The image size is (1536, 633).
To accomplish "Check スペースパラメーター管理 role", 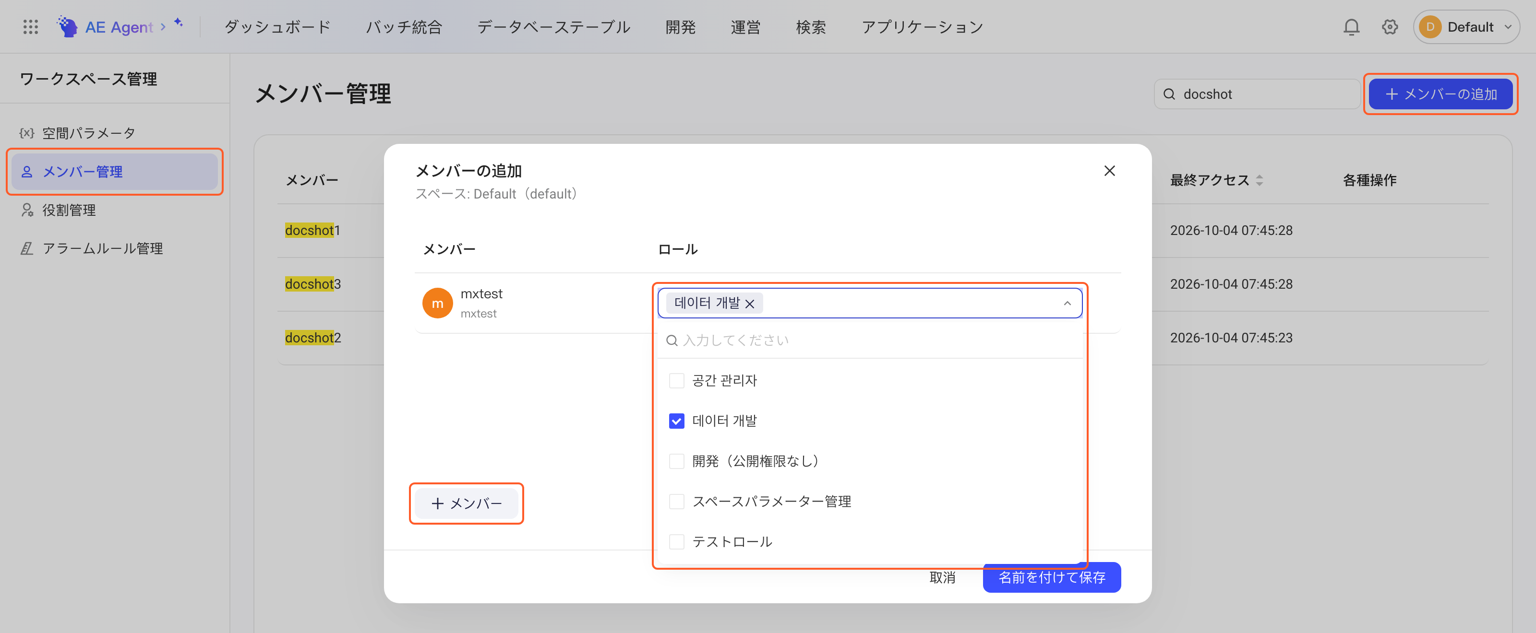I will [x=676, y=502].
